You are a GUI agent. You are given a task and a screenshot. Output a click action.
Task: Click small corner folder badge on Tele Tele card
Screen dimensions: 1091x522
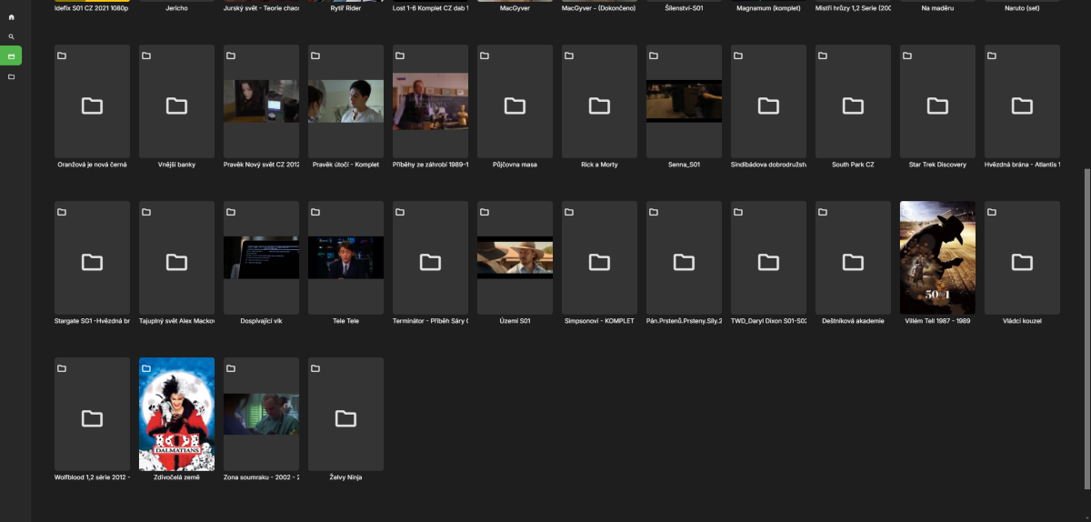[315, 212]
